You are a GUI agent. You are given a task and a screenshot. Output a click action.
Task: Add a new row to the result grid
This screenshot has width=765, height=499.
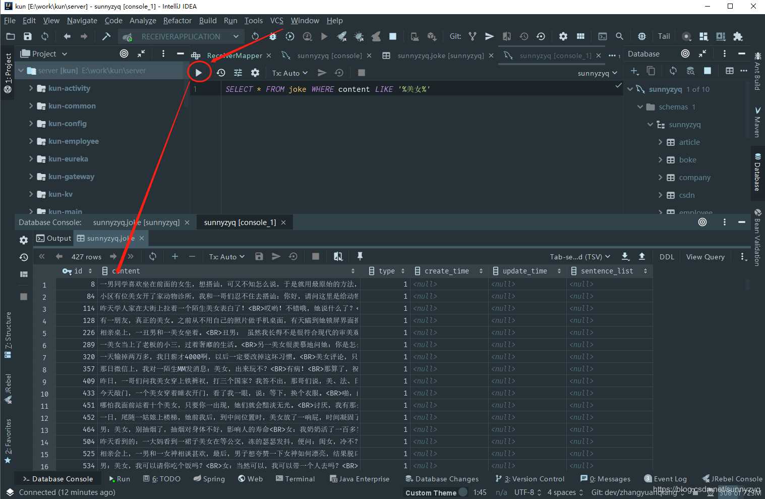pos(175,256)
